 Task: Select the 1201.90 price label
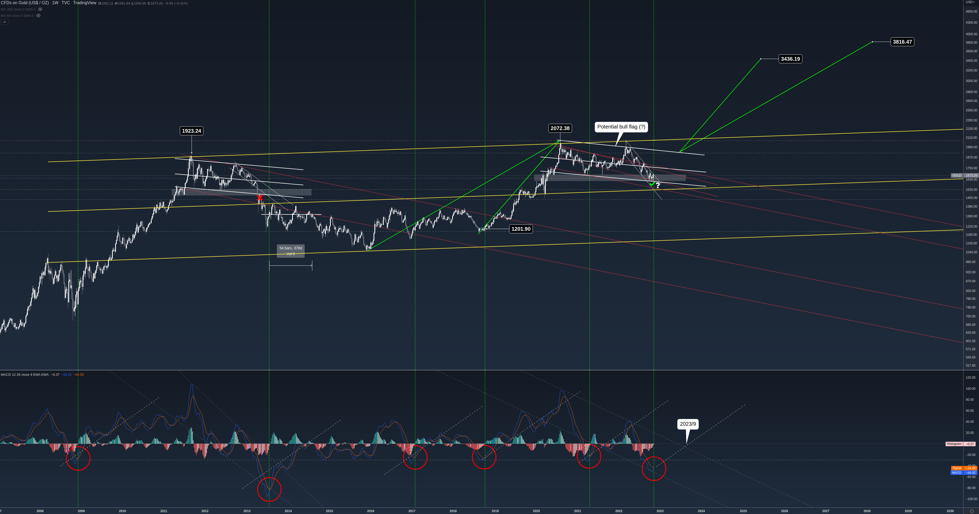click(x=521, y=229)
